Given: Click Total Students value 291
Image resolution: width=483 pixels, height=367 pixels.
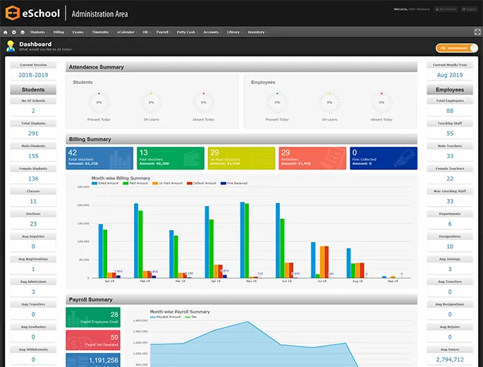Looking at the screenshot, I should pyautogui.click(x=33, y=133).
